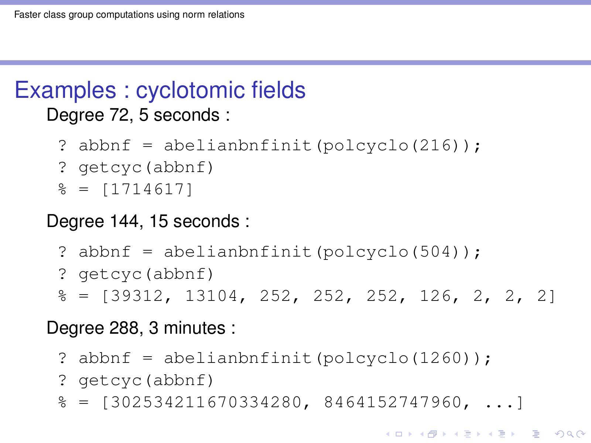
Task: Click the polcyclo(504) code line
Action: pos(270,252)
